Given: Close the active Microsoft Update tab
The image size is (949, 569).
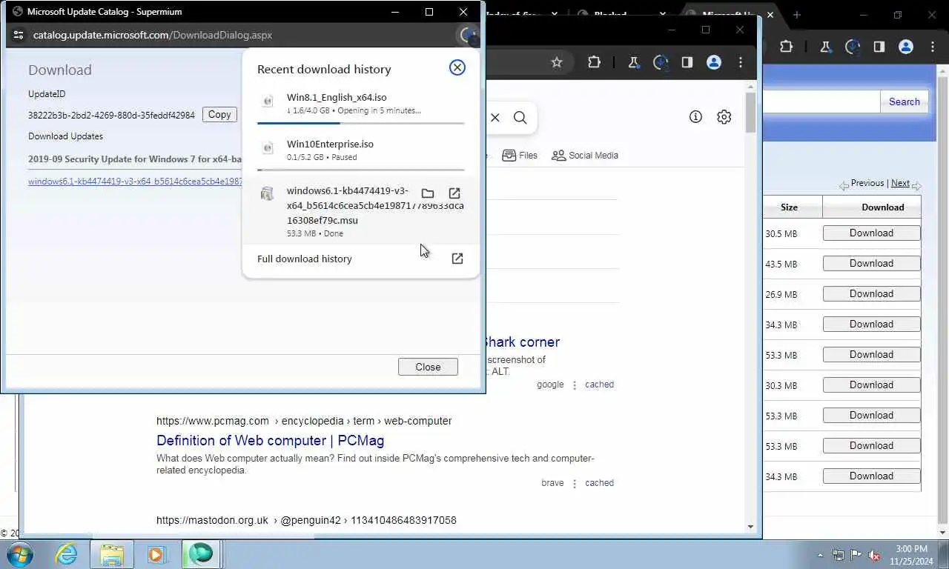Looking at the screenshot, I should tap(770, 15).
